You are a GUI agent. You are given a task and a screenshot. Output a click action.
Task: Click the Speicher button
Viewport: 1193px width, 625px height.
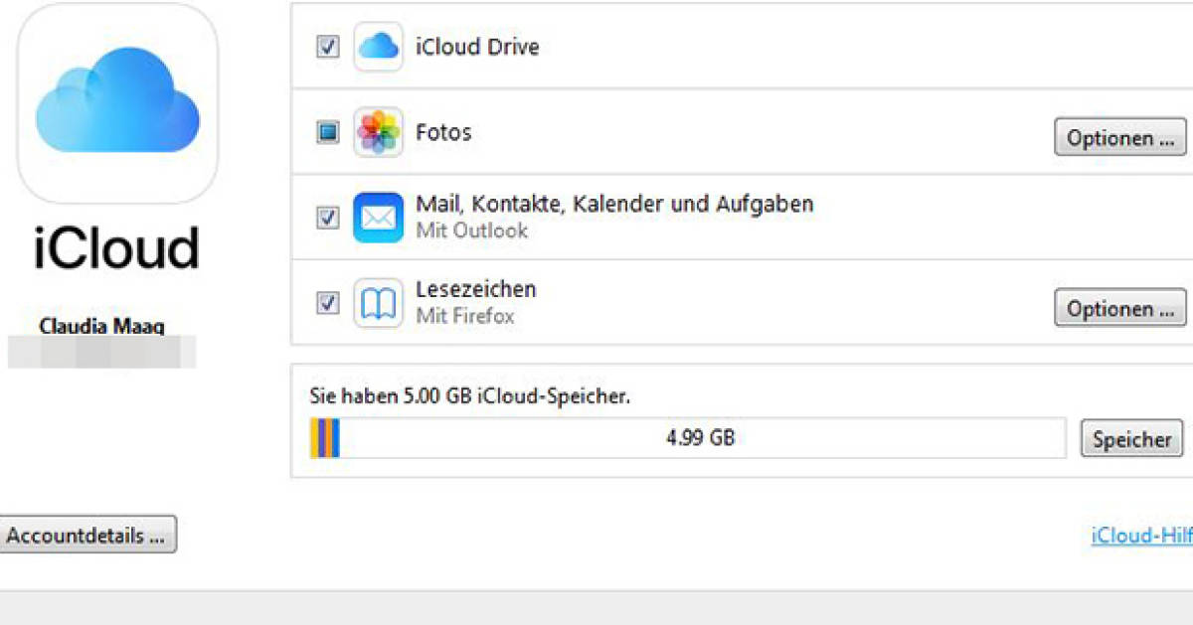1131,439
